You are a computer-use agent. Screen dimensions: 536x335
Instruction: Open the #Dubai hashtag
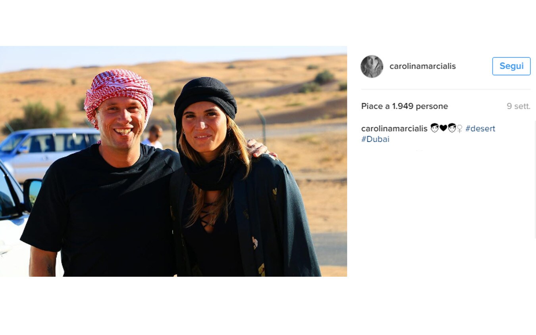tap(375, 139)
